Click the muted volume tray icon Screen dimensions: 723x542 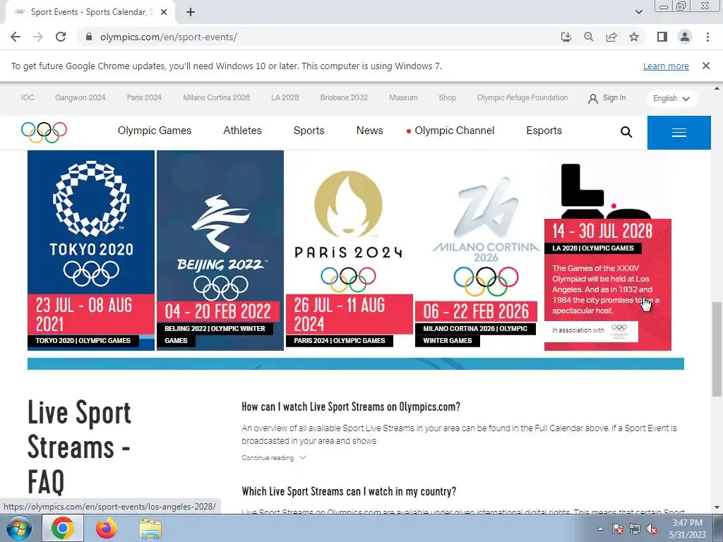coord(652,529)
